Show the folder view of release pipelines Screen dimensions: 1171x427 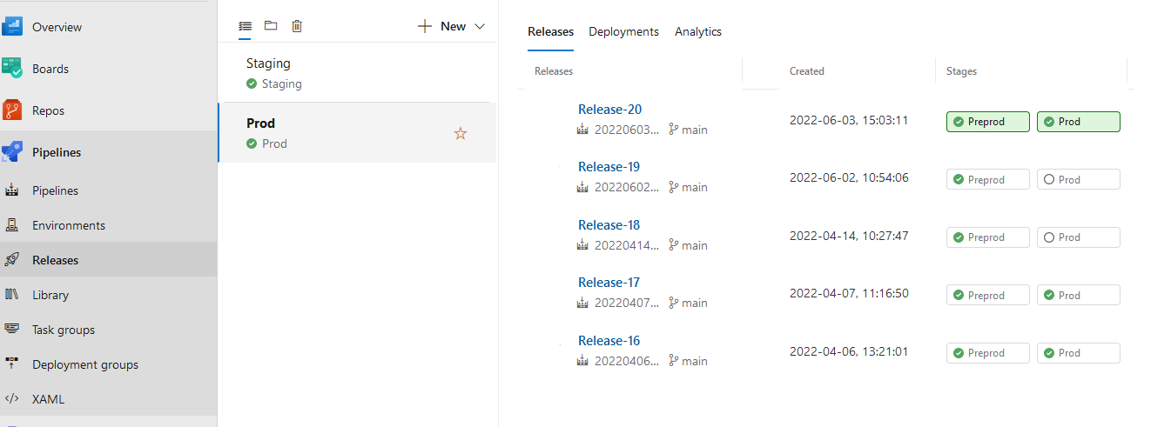pos(271,26)
